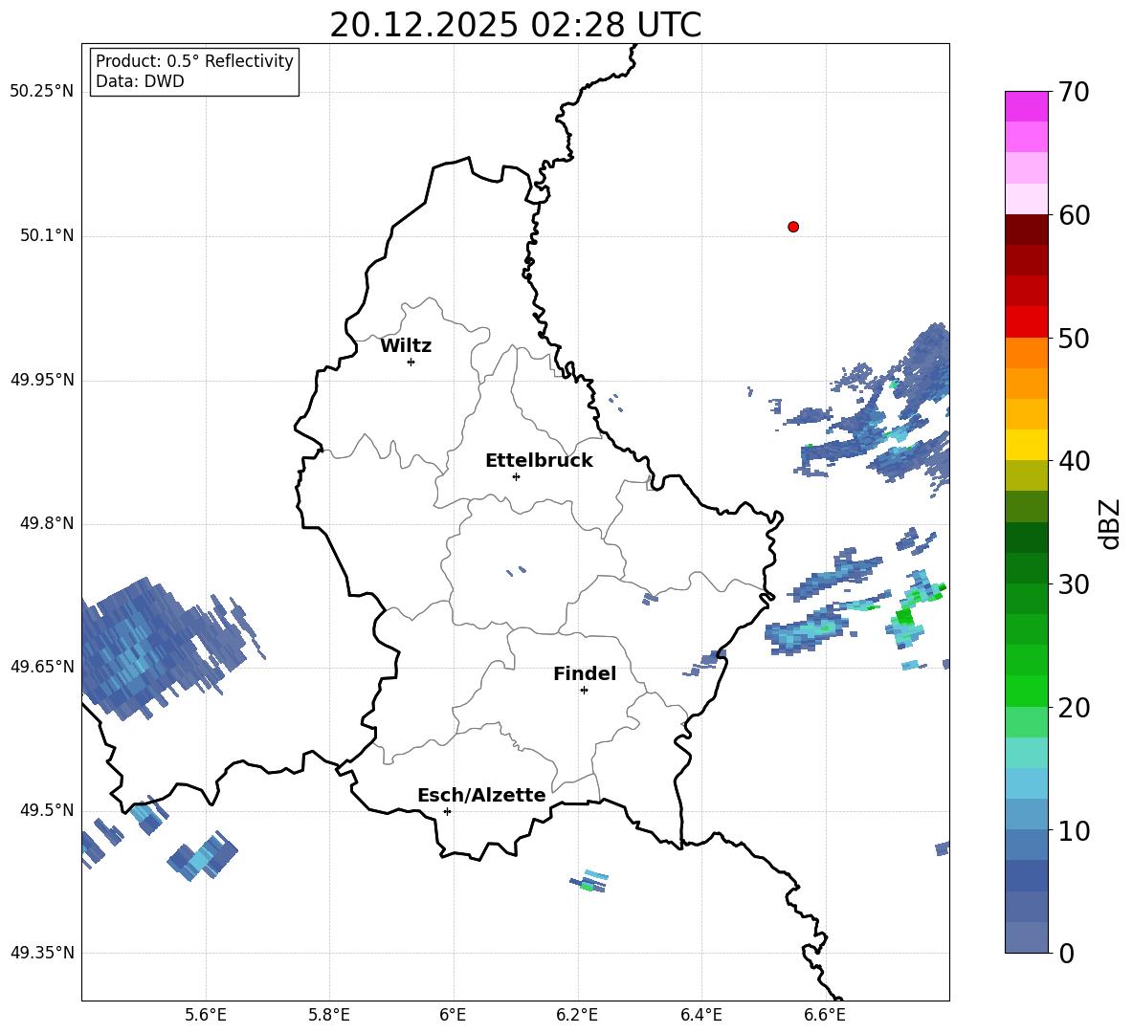Click the colorbar tick label 50

click(x=1074, y=338)
